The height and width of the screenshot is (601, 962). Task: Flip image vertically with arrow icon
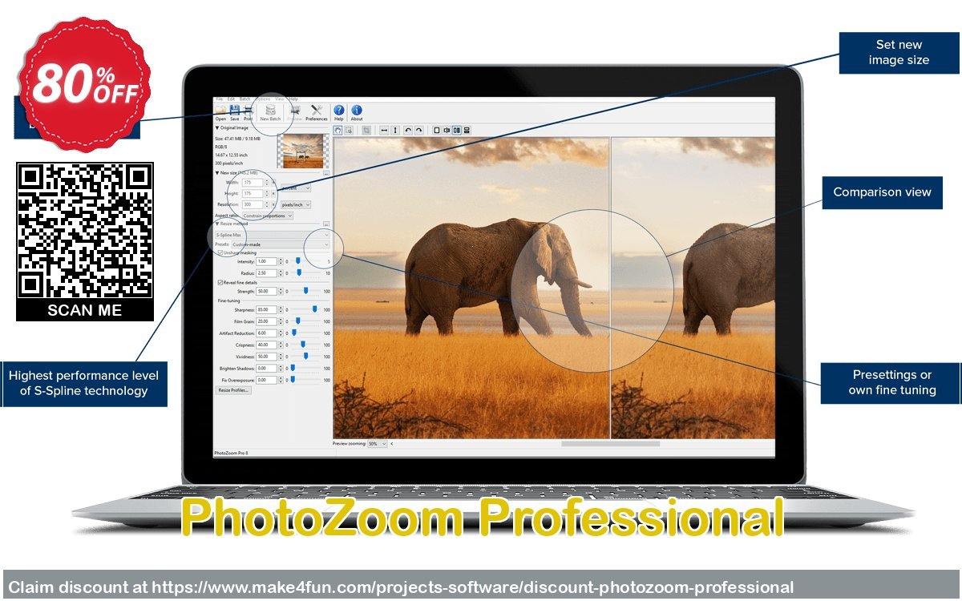point(395,131)
